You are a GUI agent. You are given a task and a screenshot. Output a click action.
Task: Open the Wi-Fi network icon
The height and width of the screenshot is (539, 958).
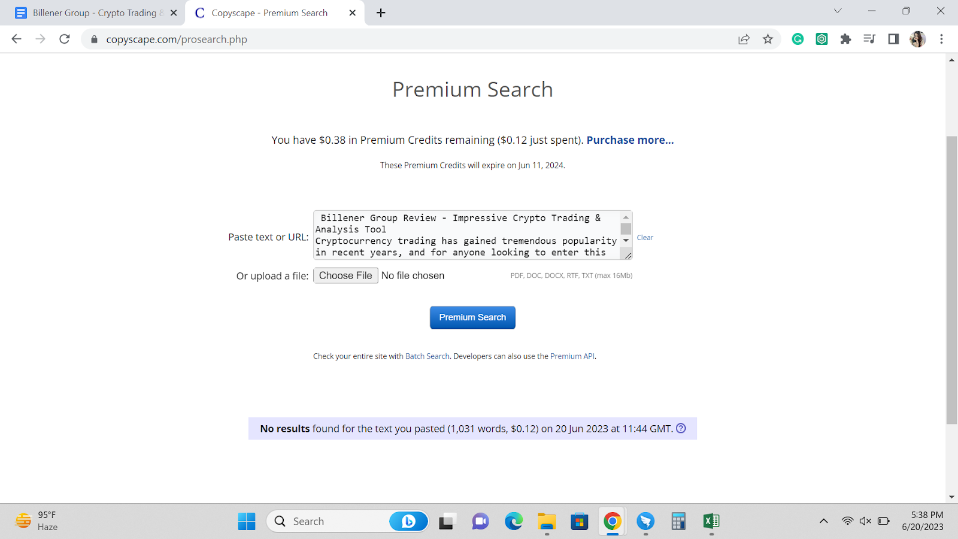click(847, 521)
